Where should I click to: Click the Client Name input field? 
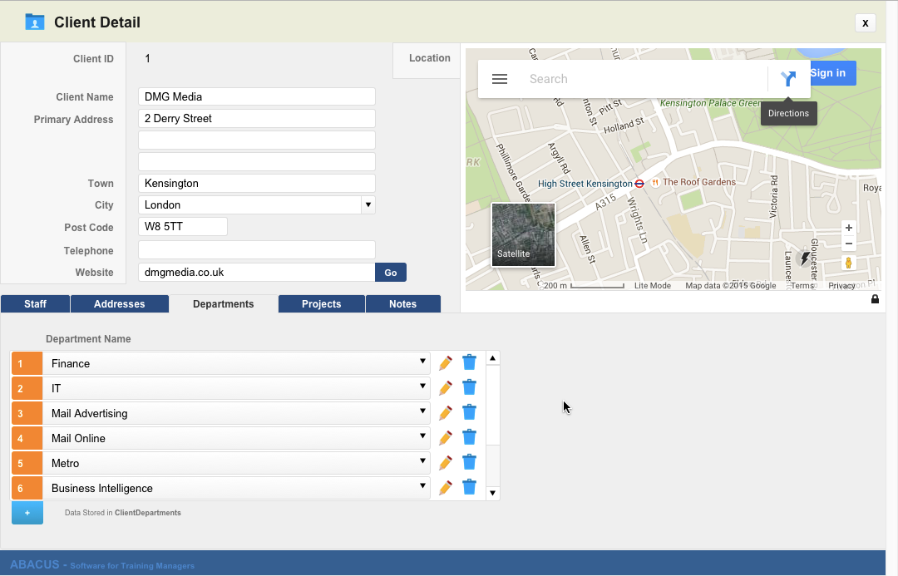tap(257, 96)
